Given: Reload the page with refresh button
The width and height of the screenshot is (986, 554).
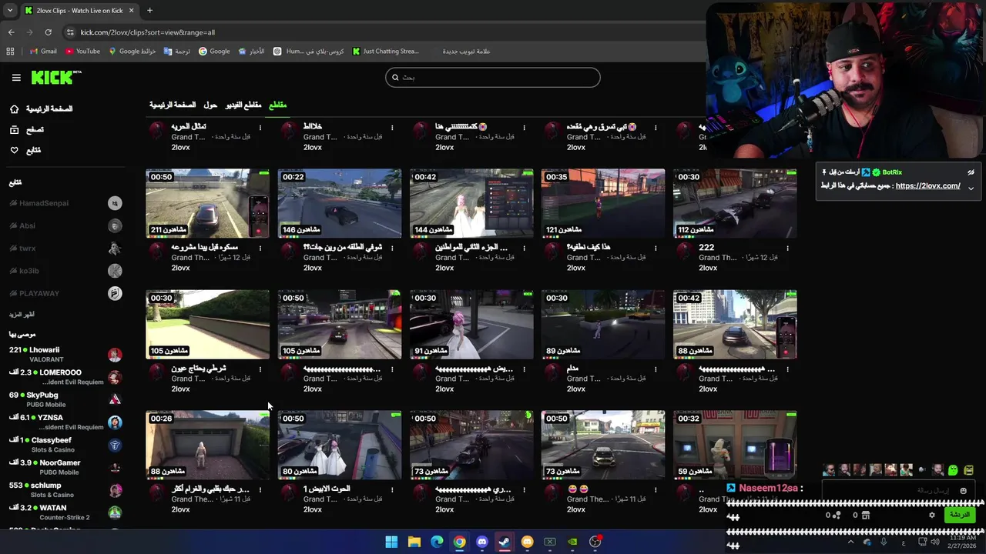Looking at the screenshot, I should [48, 32].
